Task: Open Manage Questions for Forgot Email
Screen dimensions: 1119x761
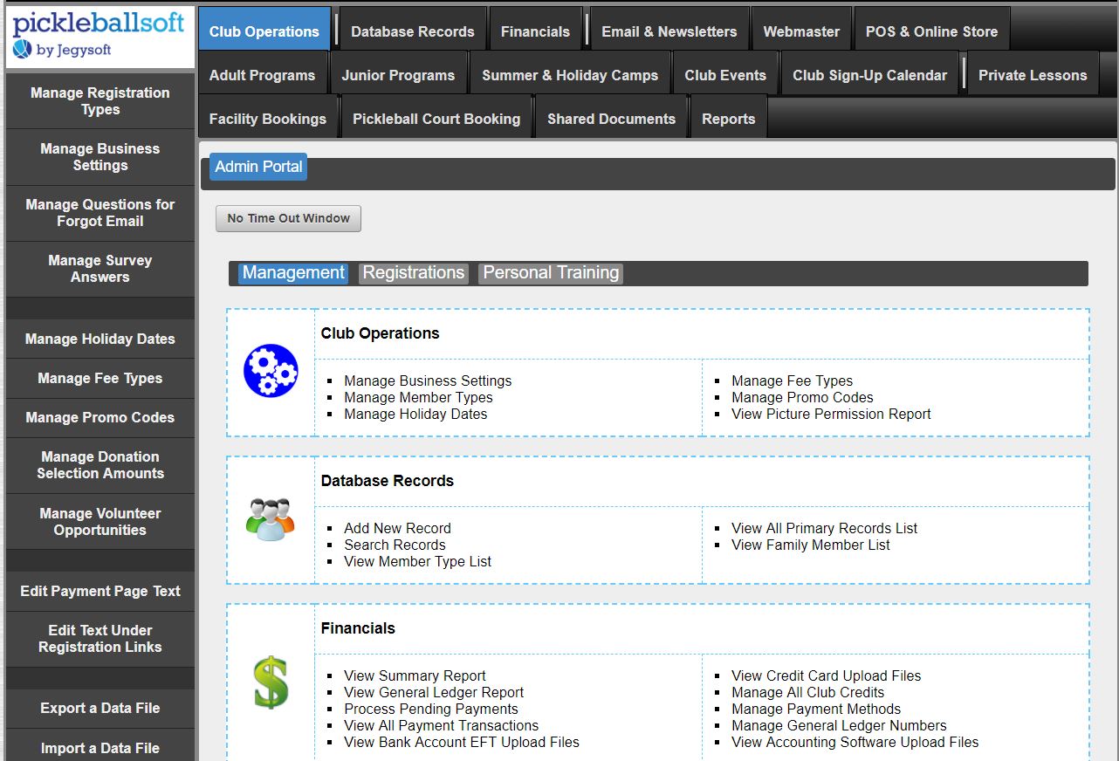Action: coord(100,213)
